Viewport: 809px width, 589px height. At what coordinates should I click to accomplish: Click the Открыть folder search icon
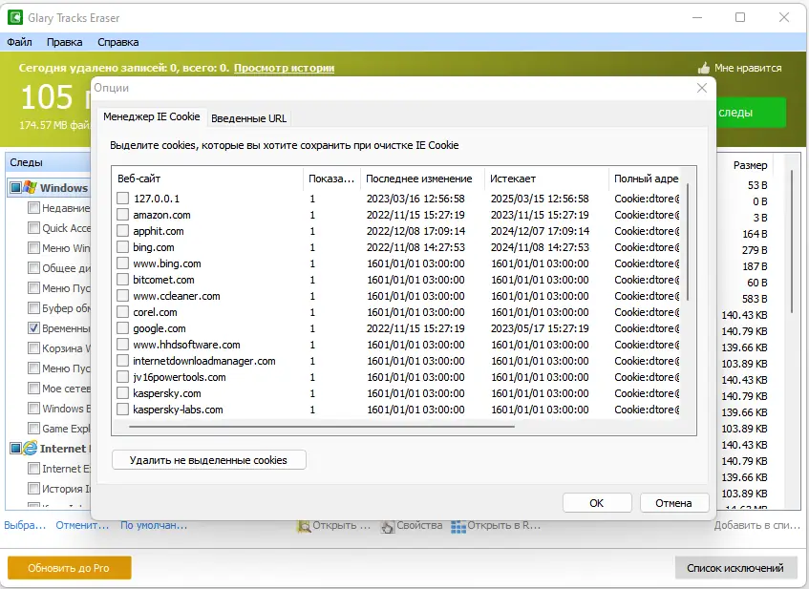coord(304,526)
